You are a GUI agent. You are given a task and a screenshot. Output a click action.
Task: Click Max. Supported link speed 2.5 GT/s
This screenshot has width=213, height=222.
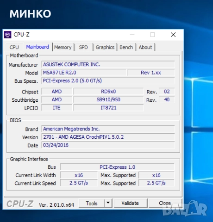tap(157, 183)
